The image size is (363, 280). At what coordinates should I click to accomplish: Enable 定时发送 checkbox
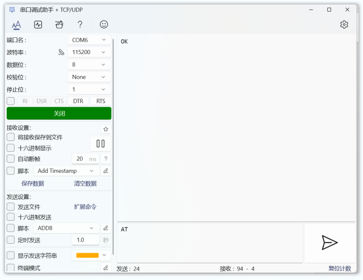coord(11,240)
